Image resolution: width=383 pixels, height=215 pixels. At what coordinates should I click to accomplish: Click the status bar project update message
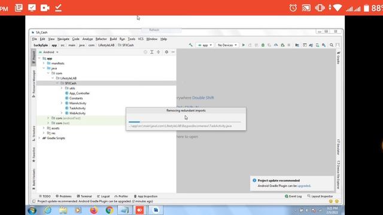point(95,201)
